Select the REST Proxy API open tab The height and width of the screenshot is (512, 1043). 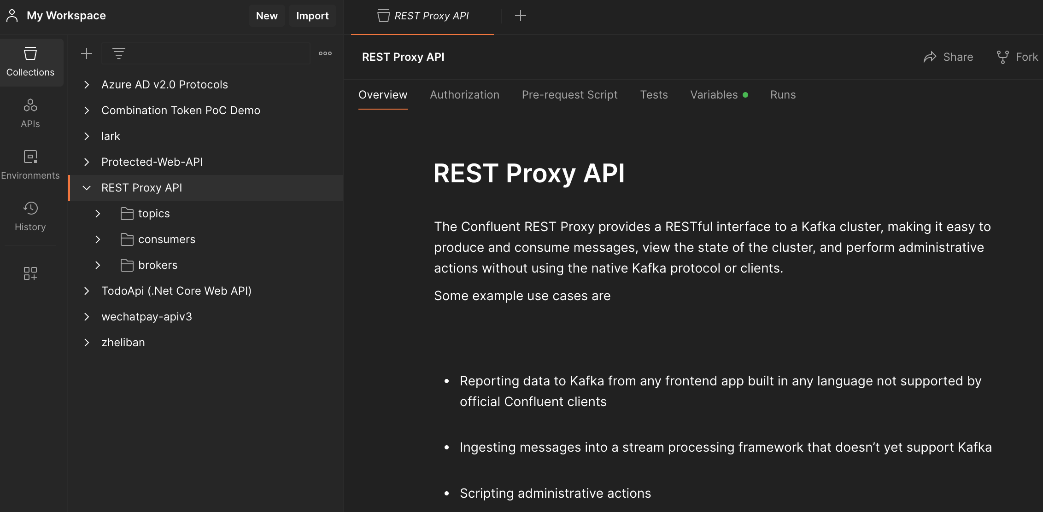422,17
